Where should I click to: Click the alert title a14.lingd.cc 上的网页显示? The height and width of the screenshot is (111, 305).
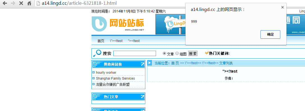[218, 10]
